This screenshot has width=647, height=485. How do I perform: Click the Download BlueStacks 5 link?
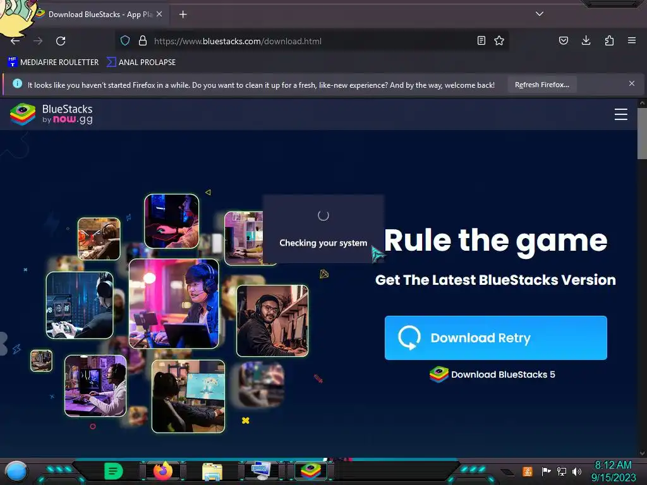pos(492,374)
